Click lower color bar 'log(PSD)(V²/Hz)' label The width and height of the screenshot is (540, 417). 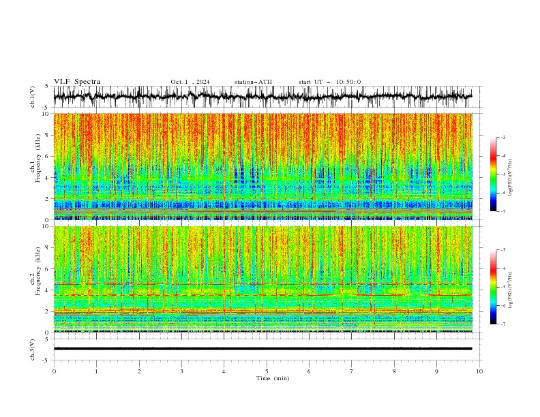pyautogui.click(x=511, y=290)
